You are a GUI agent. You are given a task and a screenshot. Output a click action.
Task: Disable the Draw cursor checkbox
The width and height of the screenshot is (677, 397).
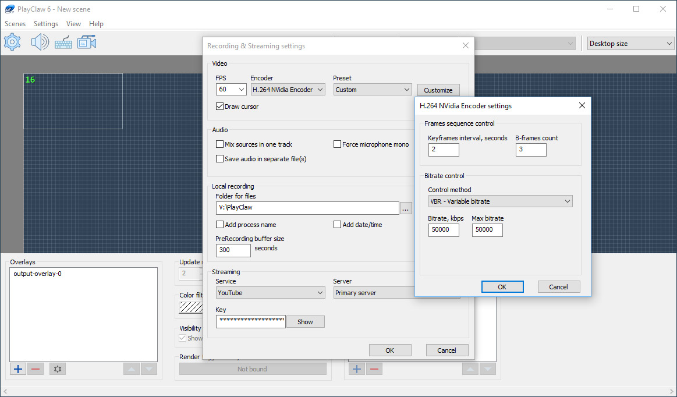click(x=220, y=106)
